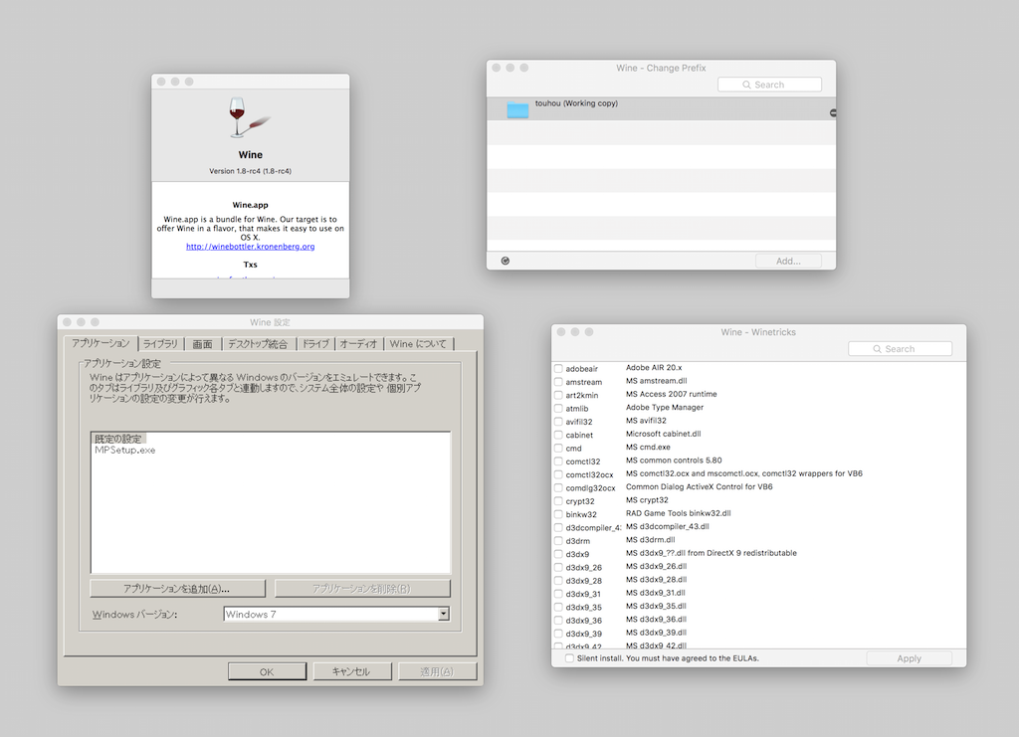Check the comctl32 checkbox
Image resolution: width=1019 pixels, height=737 pixels.
point(558,461)
